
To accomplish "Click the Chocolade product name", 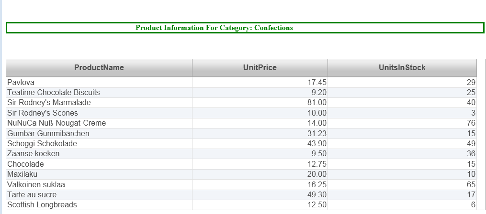I will click(25, 164).
